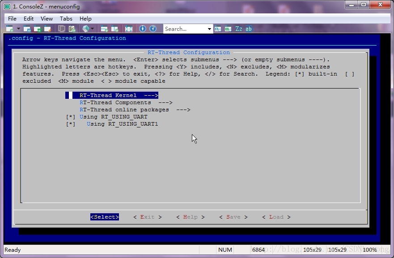Click the Paste toolbar icon

point(72,29)
